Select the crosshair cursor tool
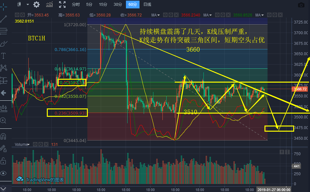Image resolution: width=310 pixels, height=192 pixels. click(x=3, y=7)
